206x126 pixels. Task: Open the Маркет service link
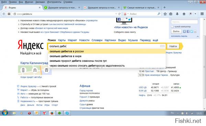[72, 40]
